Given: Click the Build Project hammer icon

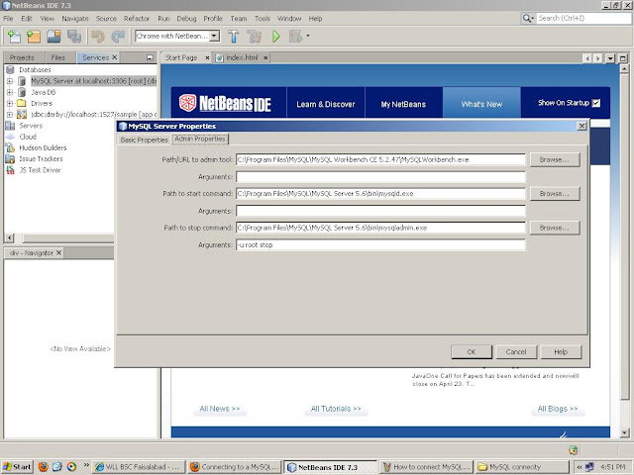Looking at the screenshot, I should pos(234,37).
